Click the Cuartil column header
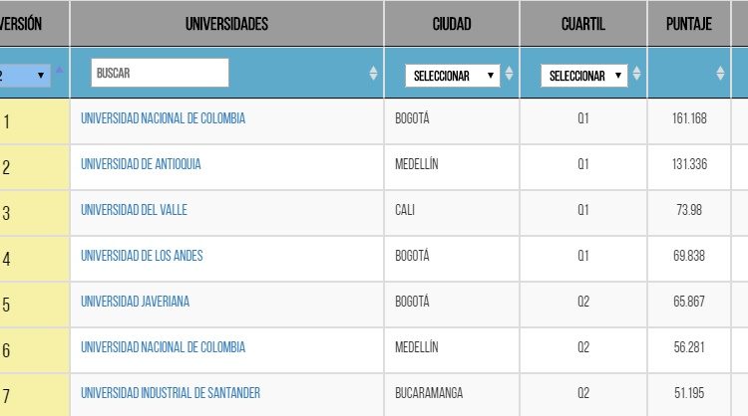The image size is (748, 416). coord(583,24)
